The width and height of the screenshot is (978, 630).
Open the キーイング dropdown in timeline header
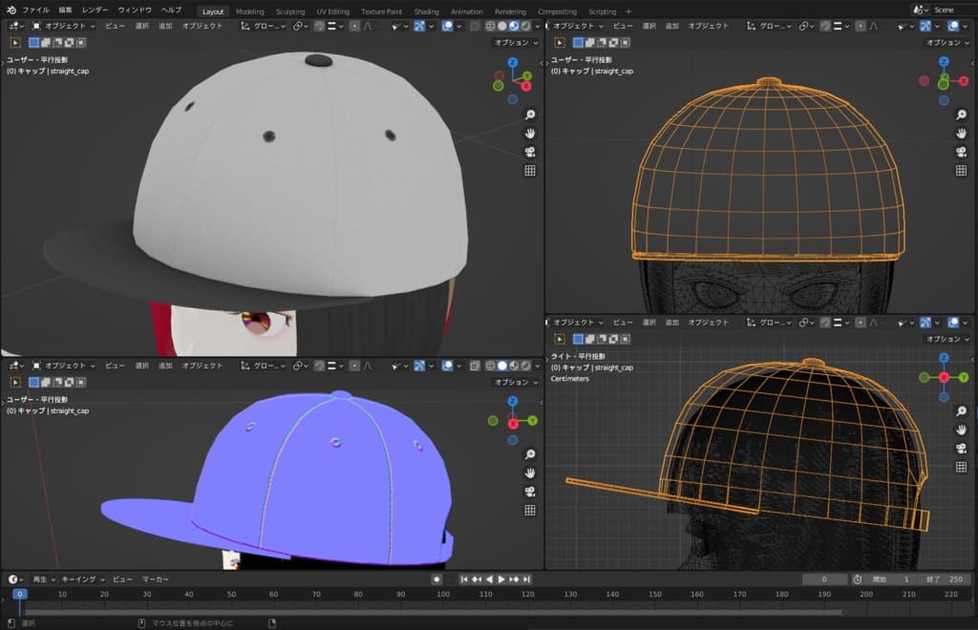click(82, 579)
